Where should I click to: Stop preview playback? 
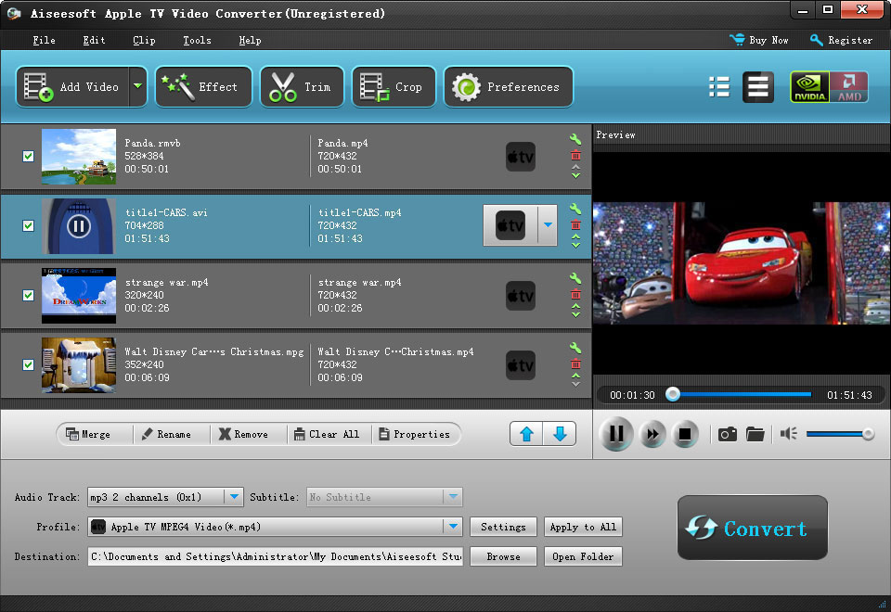tap(685, 434)
